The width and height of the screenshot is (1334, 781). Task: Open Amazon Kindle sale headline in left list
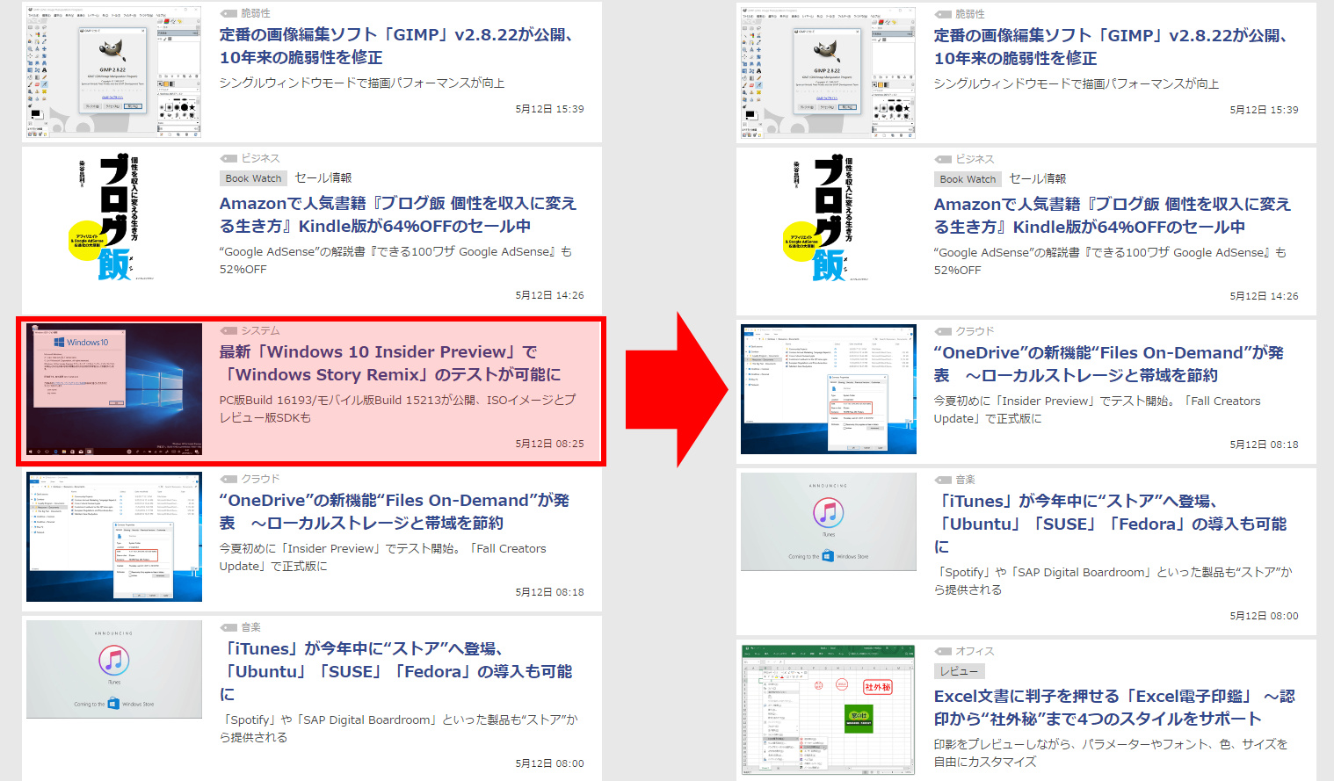pos(398,214)
